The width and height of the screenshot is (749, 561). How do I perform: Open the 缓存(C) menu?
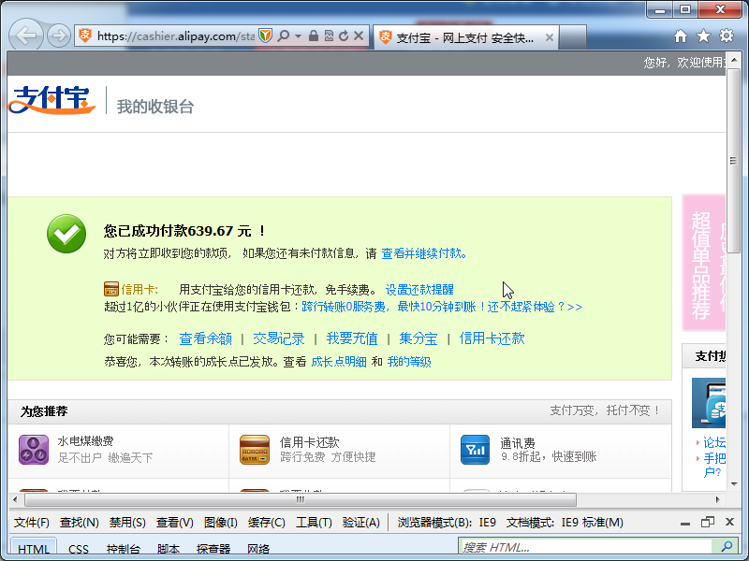click(267, 523)
